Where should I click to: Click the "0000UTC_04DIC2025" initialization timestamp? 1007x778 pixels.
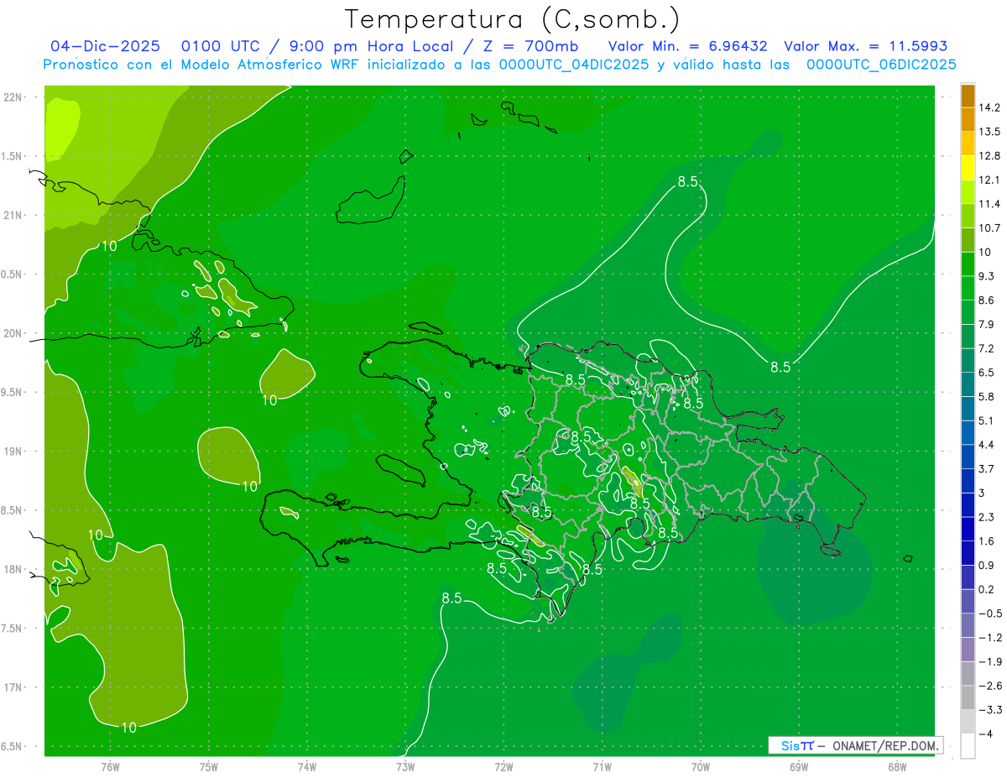tap(574, 65)
